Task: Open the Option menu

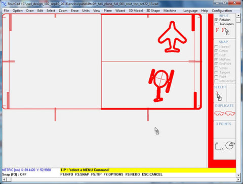Action: click(18, 11)
